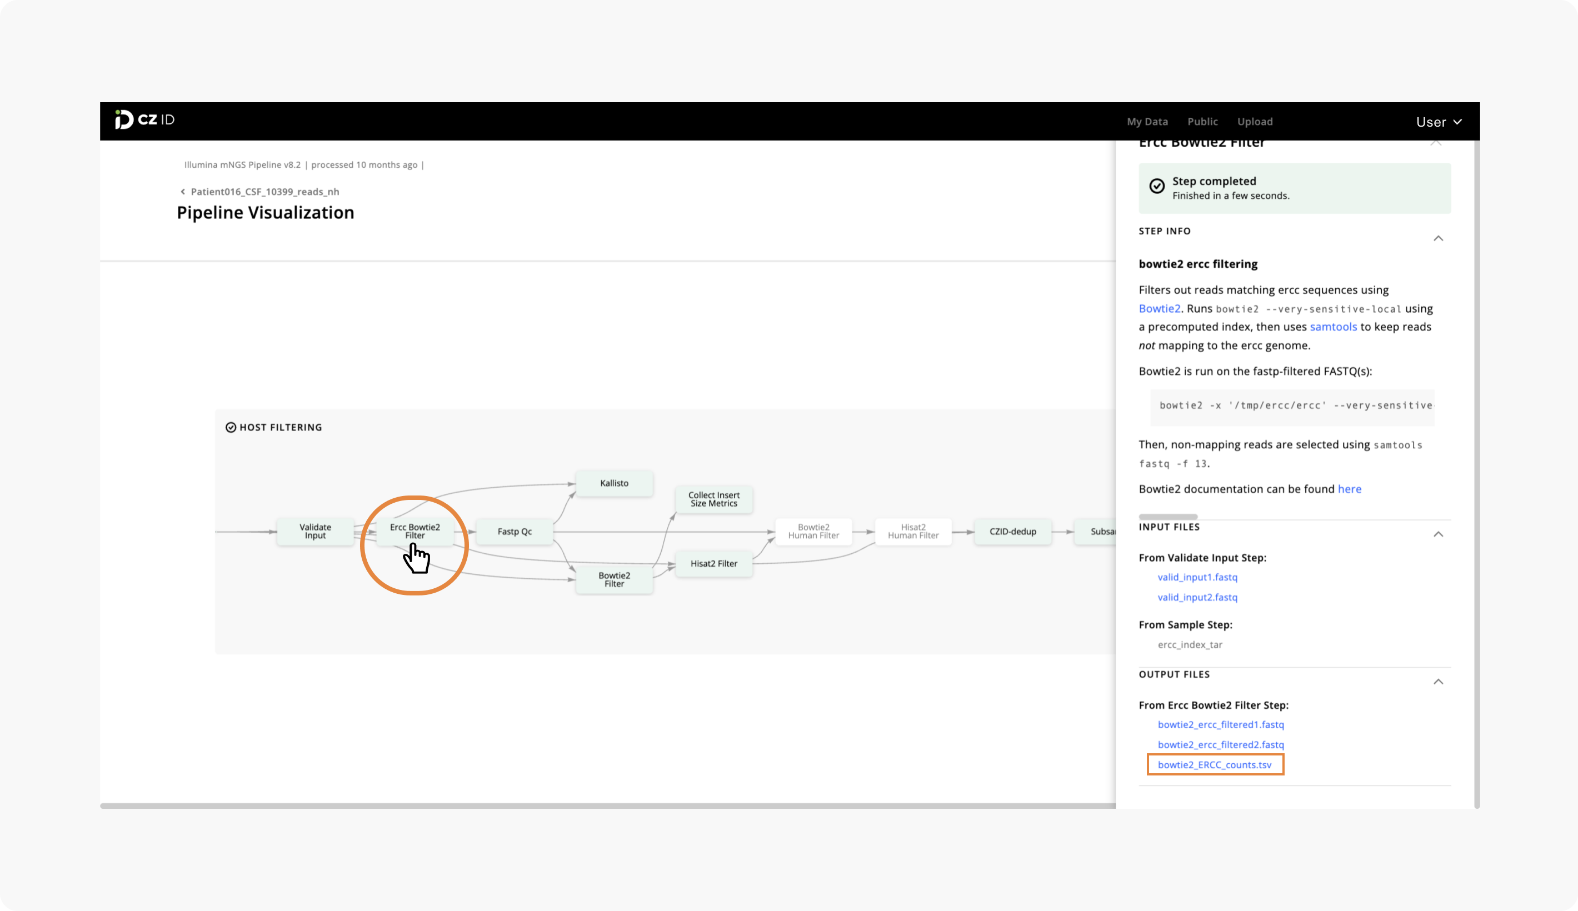Select the Hisat2 Human Filter node
This screenshot has width=1578, height=911.
tap(913, 531)
